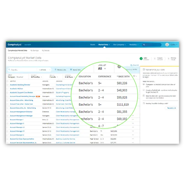Viewport: 185px width, 185px height.
Task: Click the search magnifier icon in top navigation
Action: click(144, 45)
